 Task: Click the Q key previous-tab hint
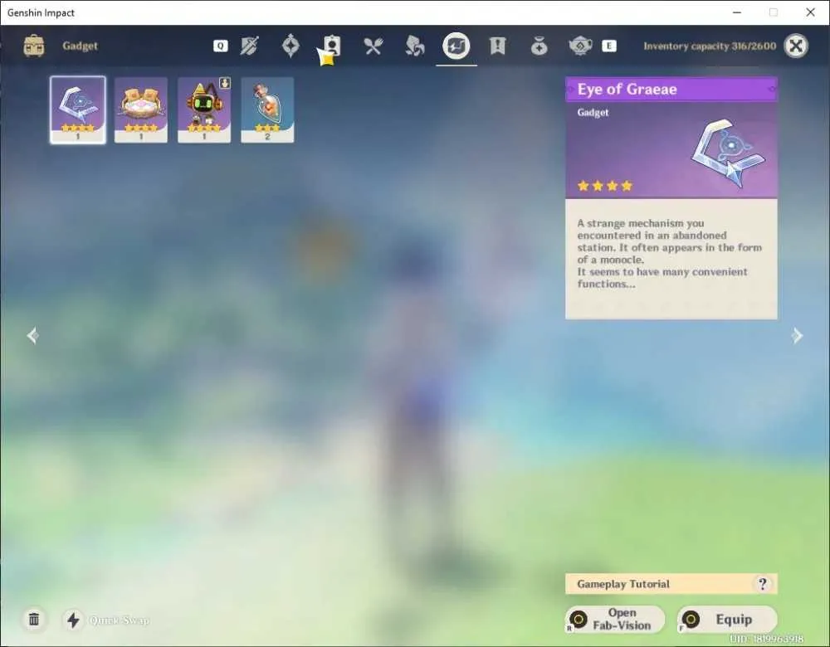(x=220, y=46)
